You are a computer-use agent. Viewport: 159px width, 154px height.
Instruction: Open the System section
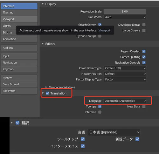click(x=19, y=78)
